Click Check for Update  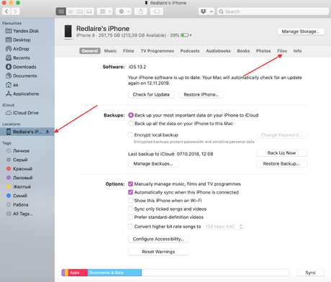[151, 94]
